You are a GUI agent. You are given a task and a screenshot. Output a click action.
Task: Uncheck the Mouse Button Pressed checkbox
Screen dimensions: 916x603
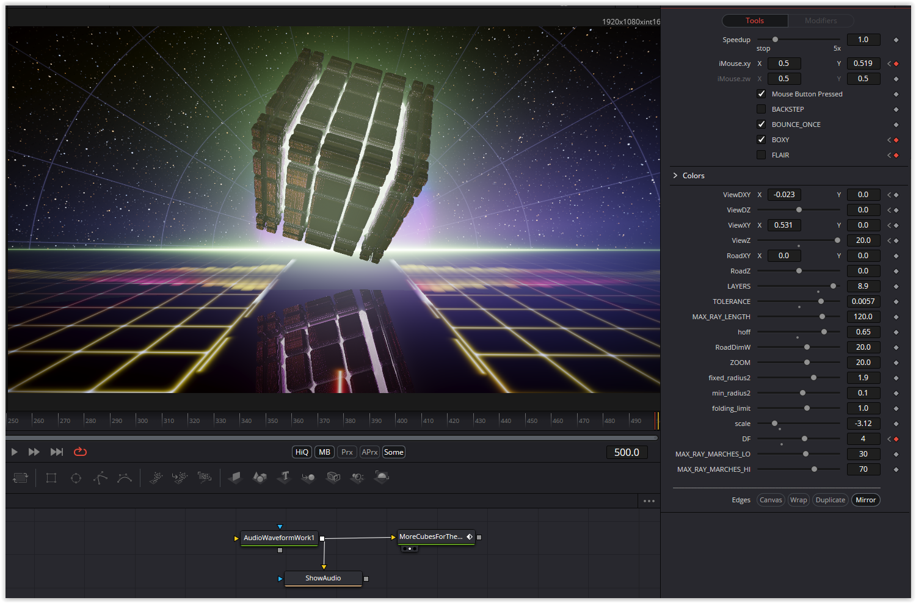(x=761, y=94)
